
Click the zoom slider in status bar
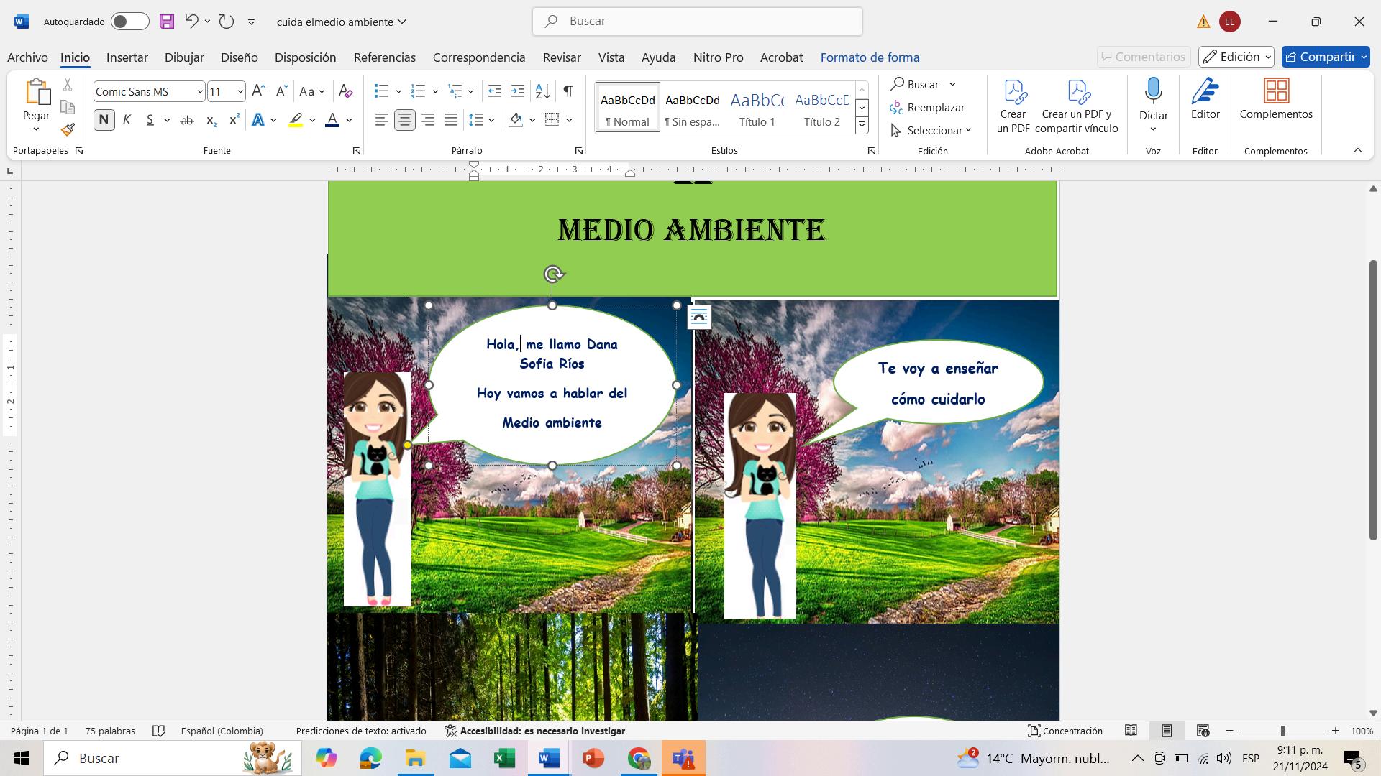point(1282,731)
